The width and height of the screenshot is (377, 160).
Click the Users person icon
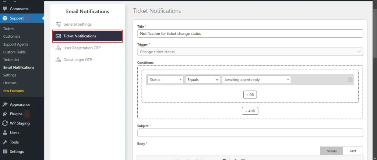pos(5,133)
